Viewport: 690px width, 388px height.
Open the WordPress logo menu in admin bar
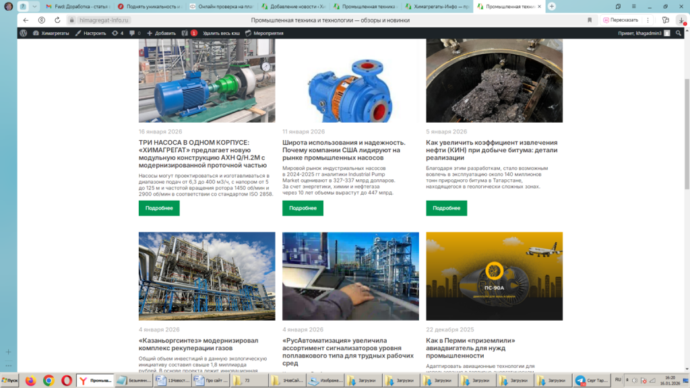(x=23, y=32)
